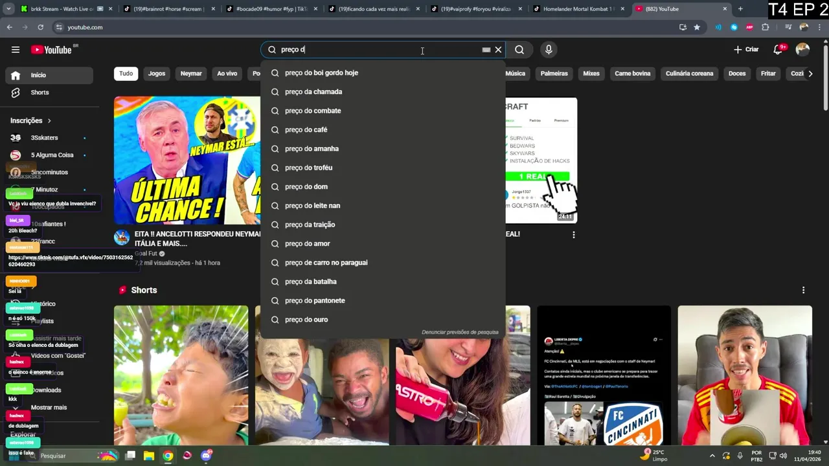Open the Shazam extension icon

(734, 27)
